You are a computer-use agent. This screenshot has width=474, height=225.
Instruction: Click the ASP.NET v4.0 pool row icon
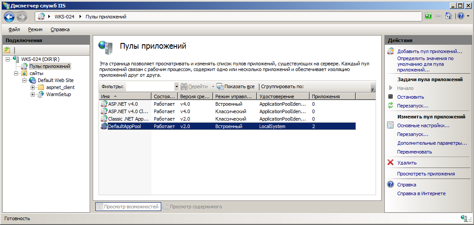point(104,104)
